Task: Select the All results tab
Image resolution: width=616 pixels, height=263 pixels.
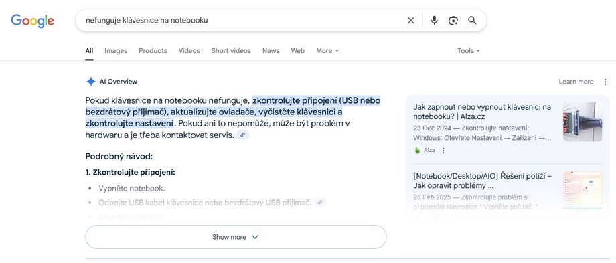Action: [89, 51]
